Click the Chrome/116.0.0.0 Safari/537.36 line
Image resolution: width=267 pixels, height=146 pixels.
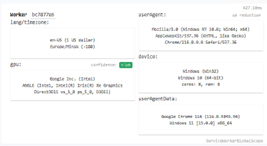tap(201, 42)
